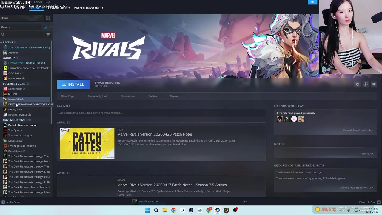Show Marvel Rivals game info icon

click(365, 85)
